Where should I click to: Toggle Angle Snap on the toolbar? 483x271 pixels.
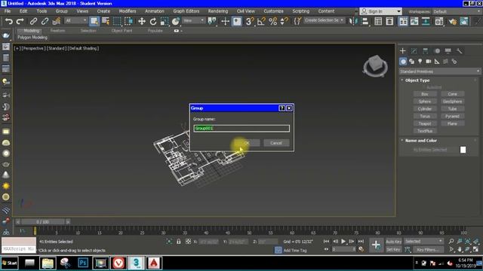(261, 21)
